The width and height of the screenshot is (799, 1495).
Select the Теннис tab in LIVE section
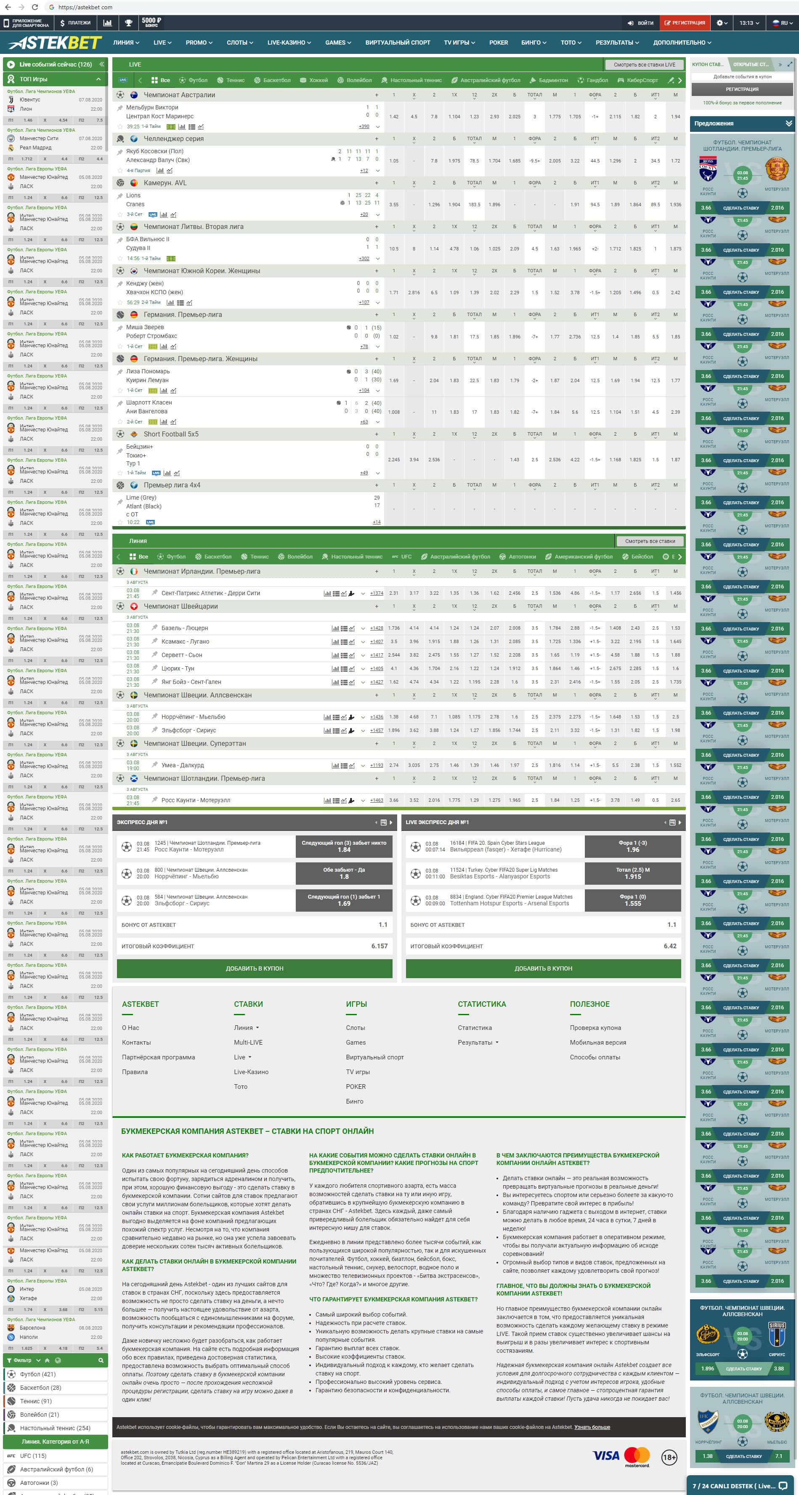coord(230,80)
